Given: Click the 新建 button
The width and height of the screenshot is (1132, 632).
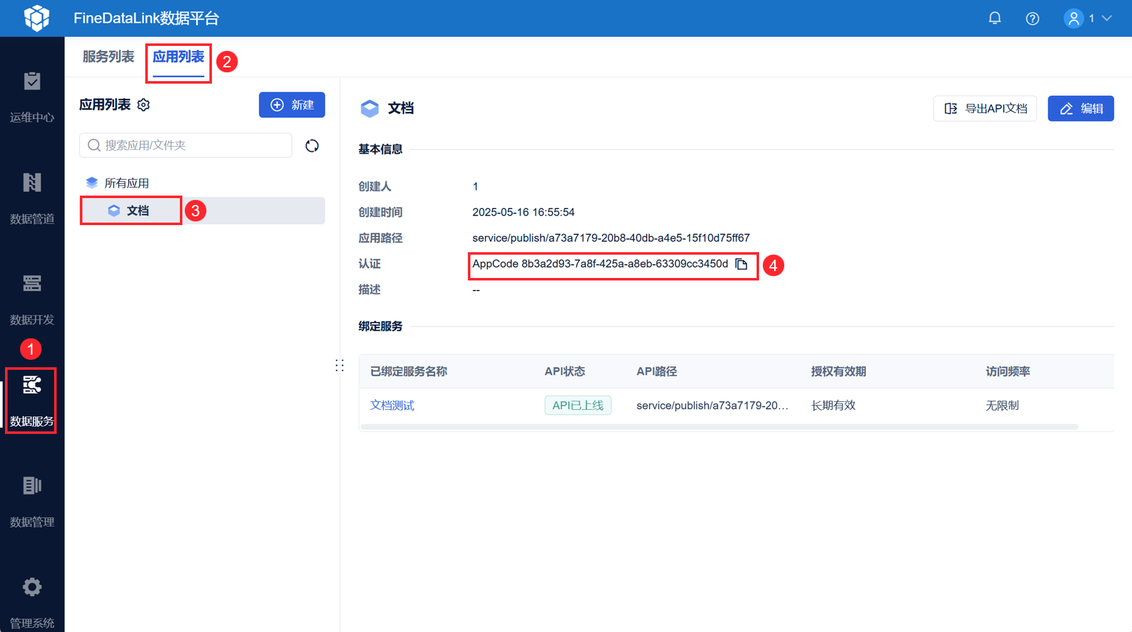Looking at the screenshot, I should tap(292, 105).
